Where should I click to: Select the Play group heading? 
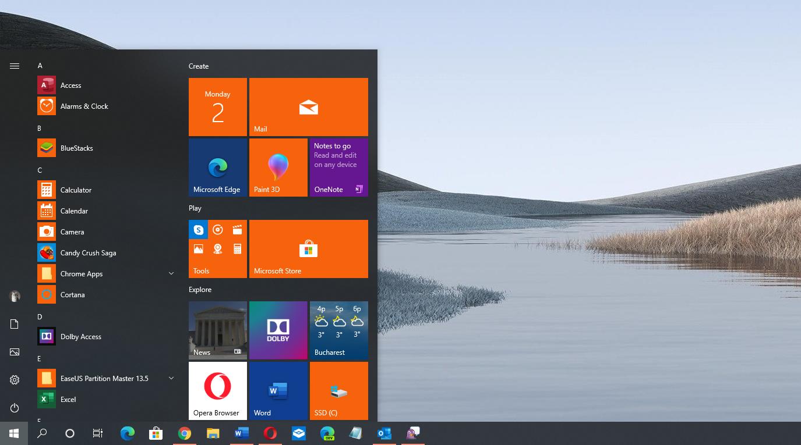(195, 208)
